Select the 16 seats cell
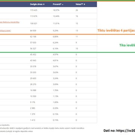Image resolution: width=135 pixels, height=135 pixels. click(77, 16)
